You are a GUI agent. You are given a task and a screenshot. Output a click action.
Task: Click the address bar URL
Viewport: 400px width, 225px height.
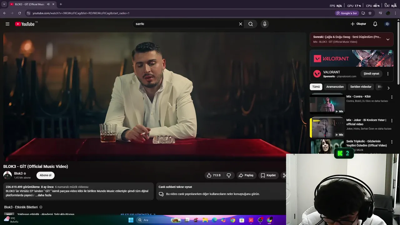point(81,13)
